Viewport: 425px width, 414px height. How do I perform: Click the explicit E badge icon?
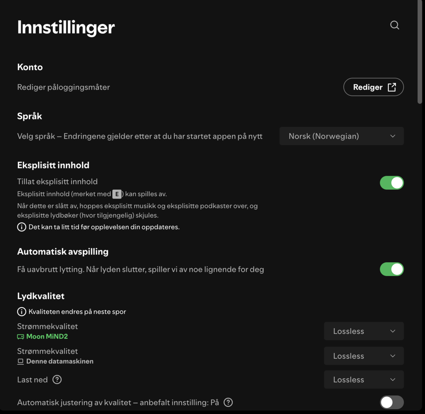click(117, 194)
